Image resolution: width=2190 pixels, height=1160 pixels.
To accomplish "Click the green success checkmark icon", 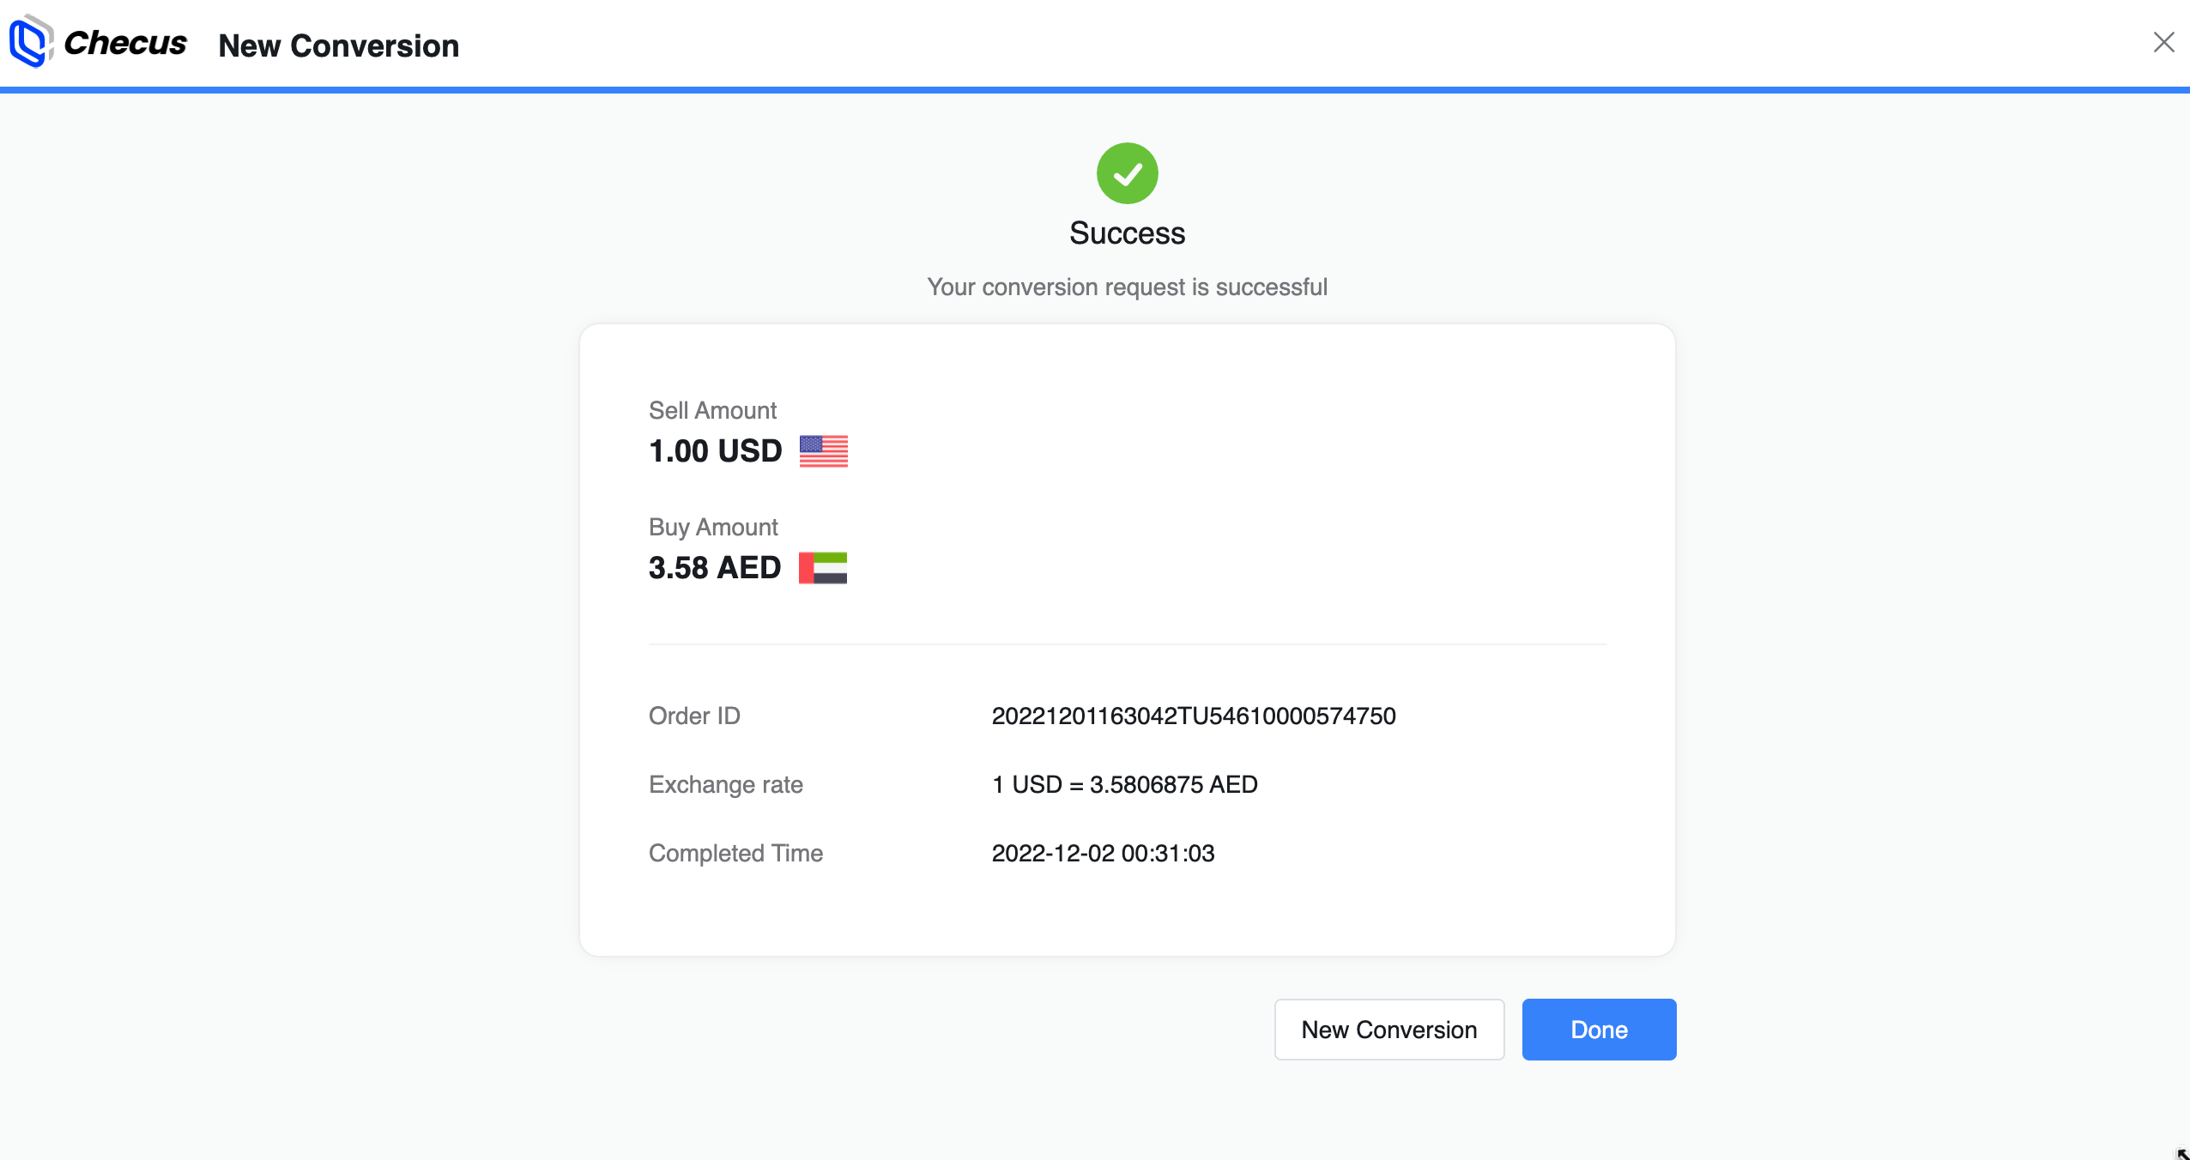I will pyautogui.click(x=1127, y=173).
